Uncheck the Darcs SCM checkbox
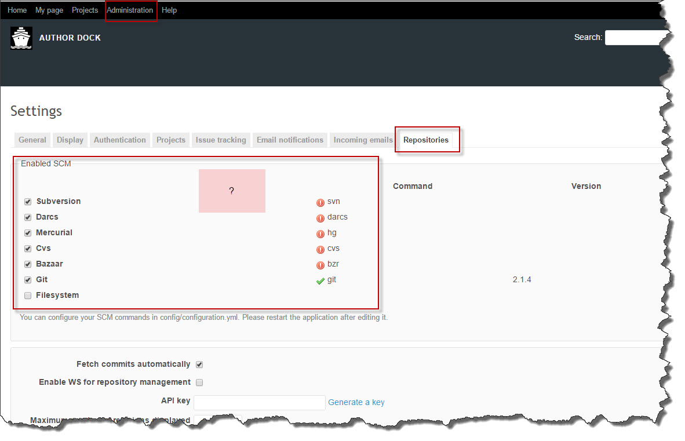This screenshot has height=441, width=685. click(28, 217)
